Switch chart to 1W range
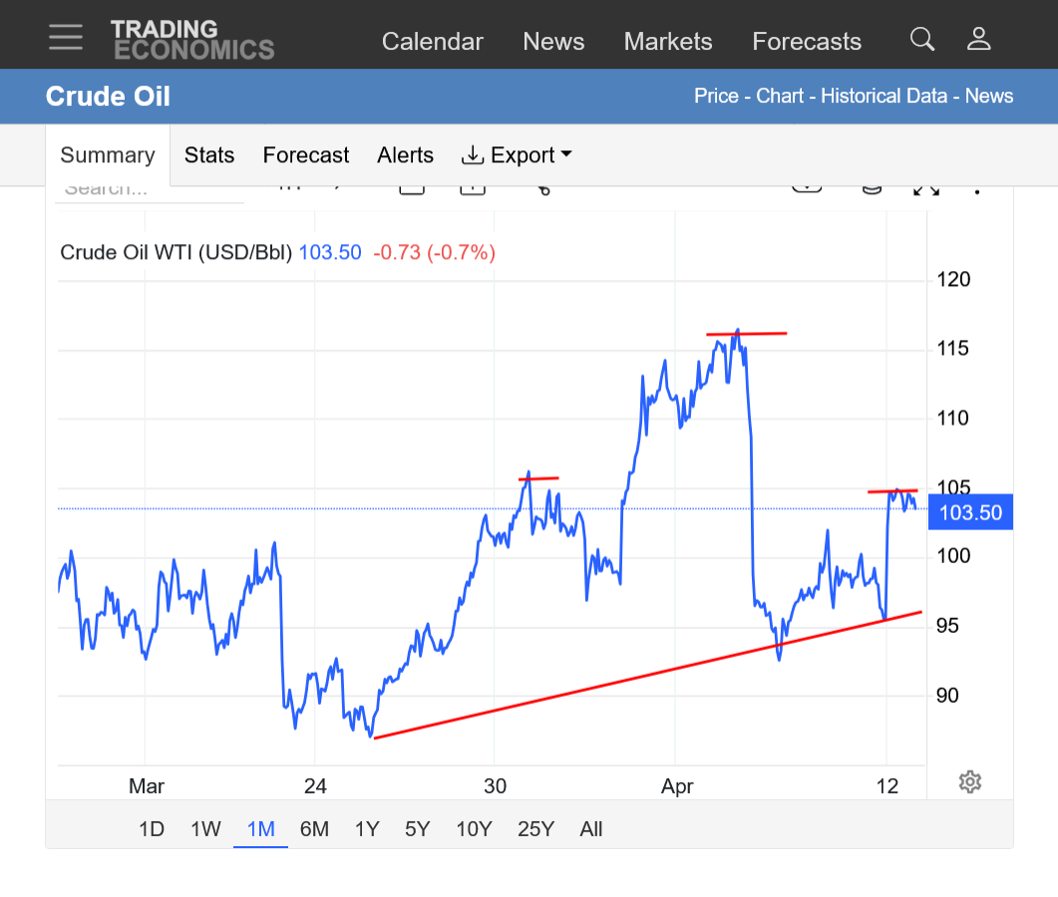 coord(205,829)
